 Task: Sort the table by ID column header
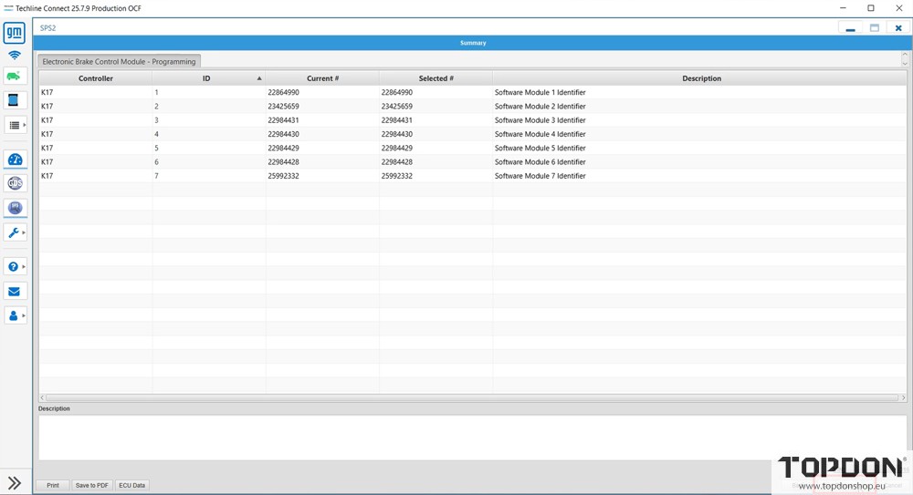click(x=207, y=78)
